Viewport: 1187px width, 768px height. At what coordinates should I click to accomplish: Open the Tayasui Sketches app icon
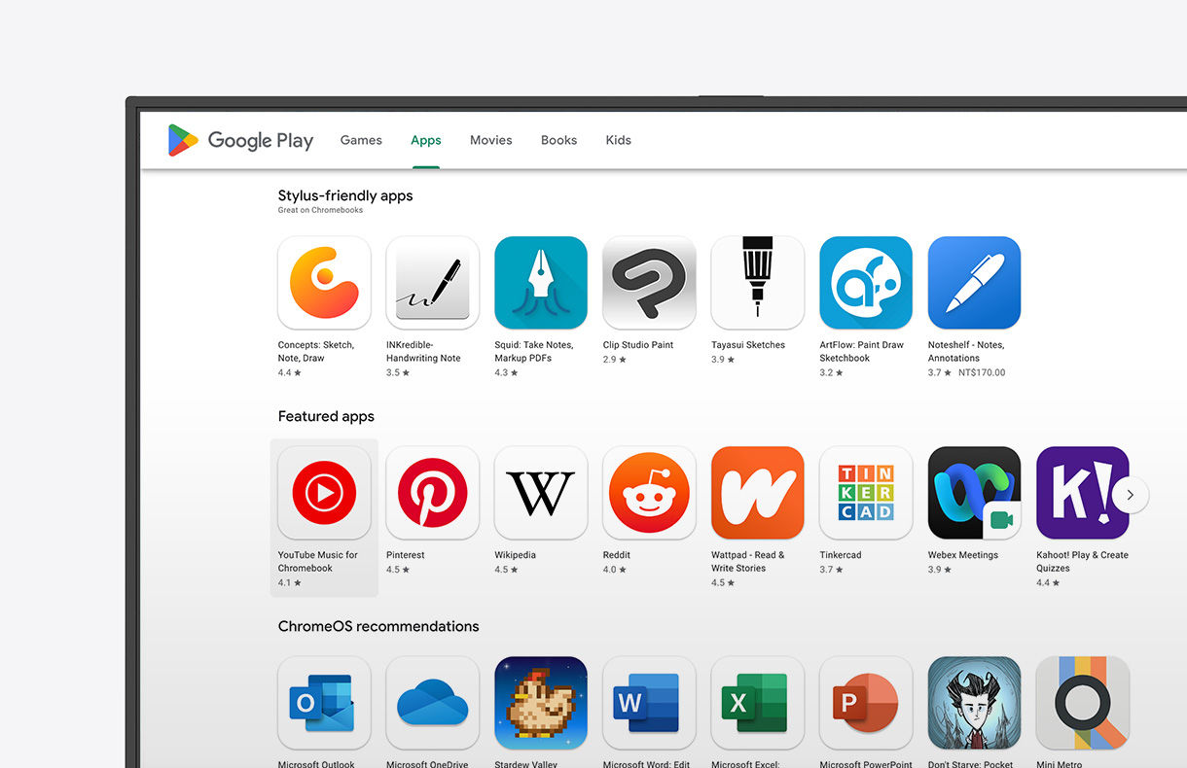[757, 283]
